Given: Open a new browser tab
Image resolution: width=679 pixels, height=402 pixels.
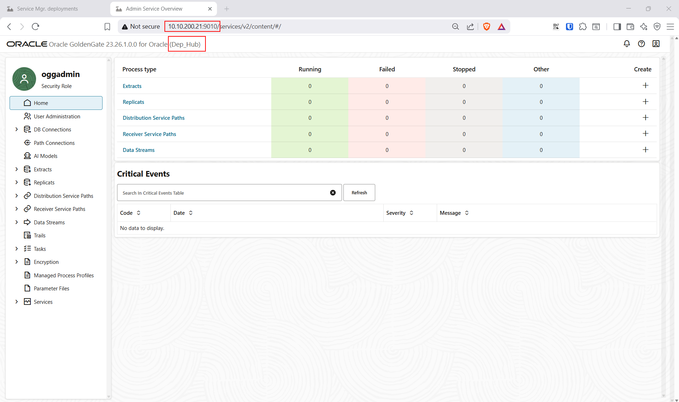Looking at the screenshot, I should tap(227, 9).
